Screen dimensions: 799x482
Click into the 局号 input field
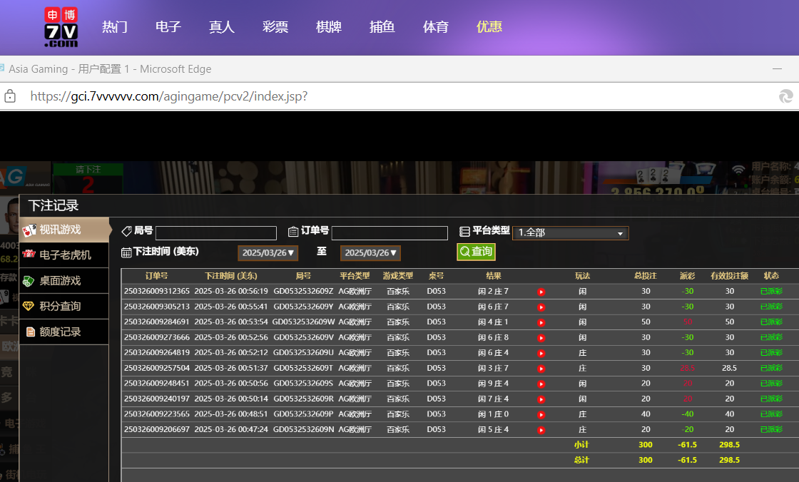[215, 233]
